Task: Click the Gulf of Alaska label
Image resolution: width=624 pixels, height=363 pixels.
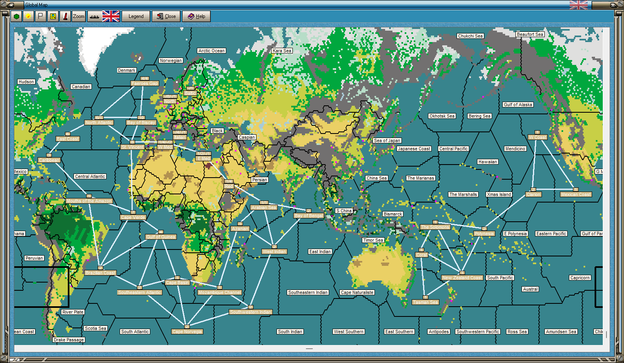Action: click(x=518, y=105)
